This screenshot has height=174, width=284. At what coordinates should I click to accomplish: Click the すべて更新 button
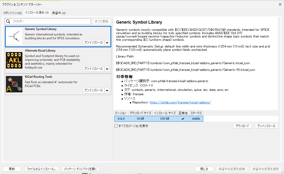coord(102,21)
